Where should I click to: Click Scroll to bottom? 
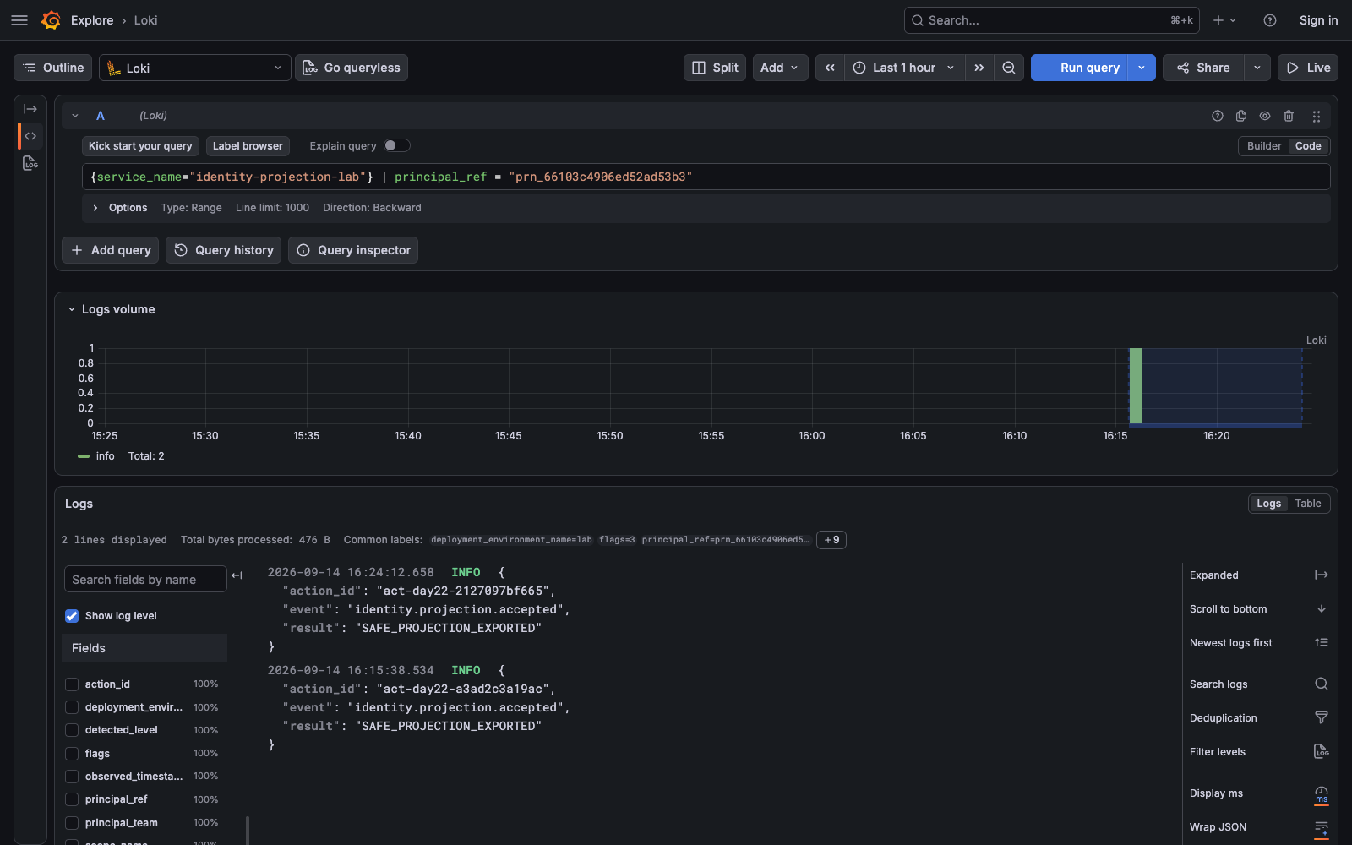coord(1258,609)
